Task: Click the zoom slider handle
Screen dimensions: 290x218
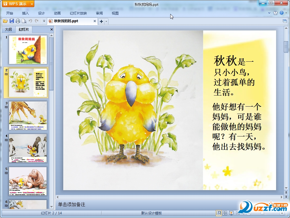Action: (x=262, y=213)
